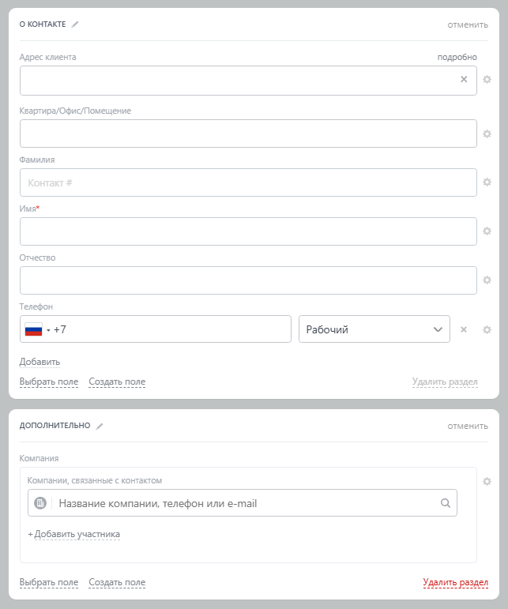Remove the phone row with X icon
This screenshot has height=609, width=508.
click(464, 329)
